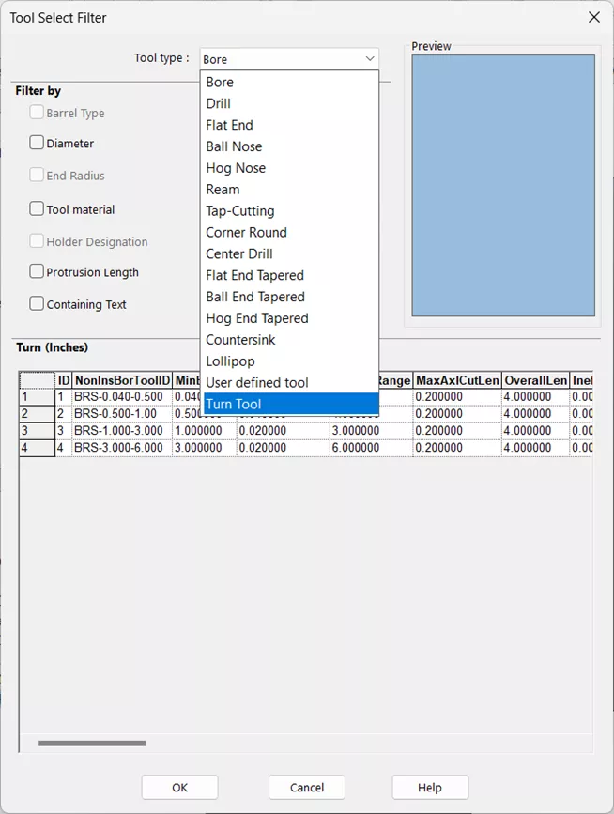Toggle the Protrusion Length checkbox
The width and height of the screenshot is (614, 814).
click(37, 271)
